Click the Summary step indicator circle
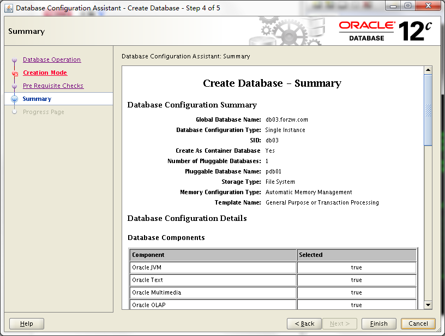Viewport: 445px width, 336px height. tap(15, 99)
